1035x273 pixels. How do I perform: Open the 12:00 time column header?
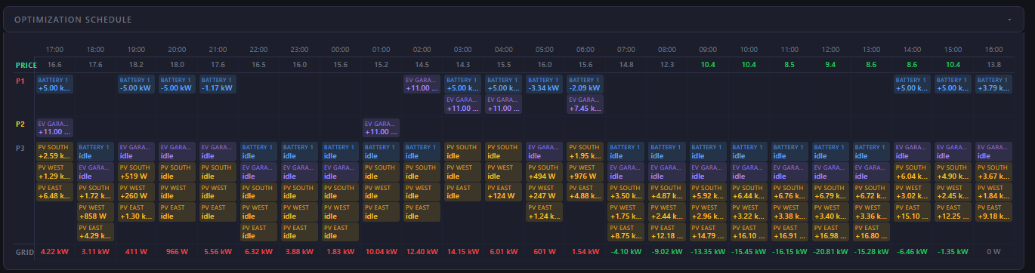(830, 49)
